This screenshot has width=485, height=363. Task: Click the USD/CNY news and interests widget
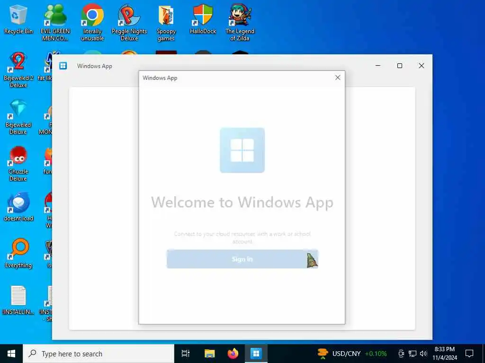coord(352,354)
